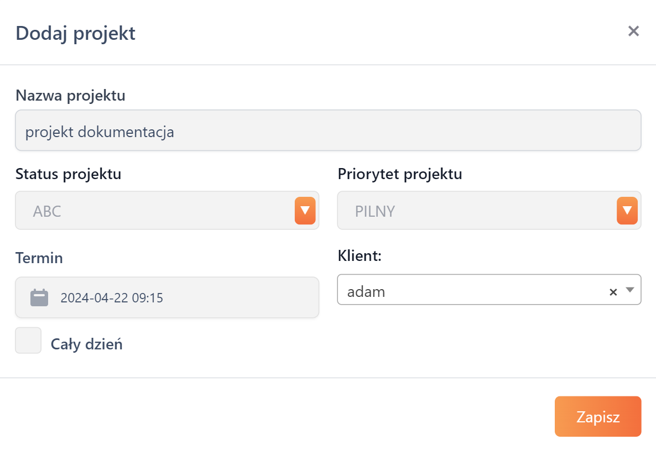Expand Klient list using gray arrow
The height and width of the screenshot is (450, 656).
pyautogui.click(x=629, y=290)
